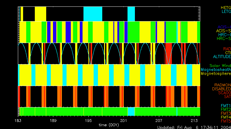Click the Magnetosphere legend label

coord(216,74)
